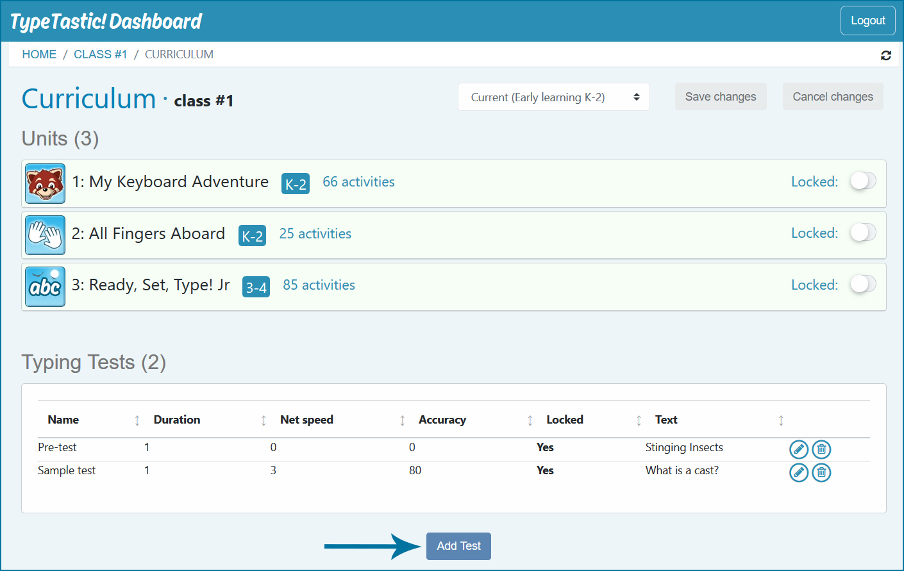Select the abc icon for Ready, Set, Type! Jr
Screen dimensions: 904x571
coord(45,286)
